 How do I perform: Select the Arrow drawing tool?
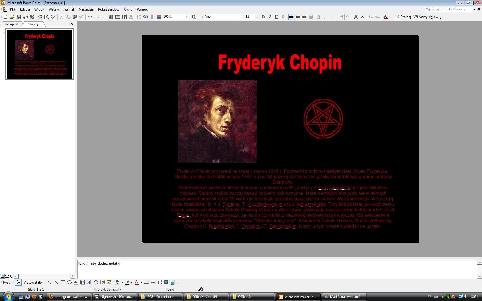click(x=56, y=282)
